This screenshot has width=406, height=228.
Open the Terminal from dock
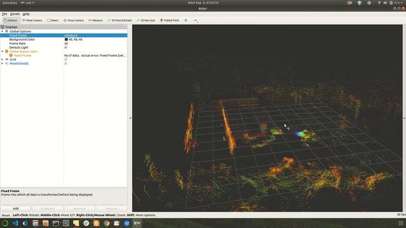(x=56, y=223)
